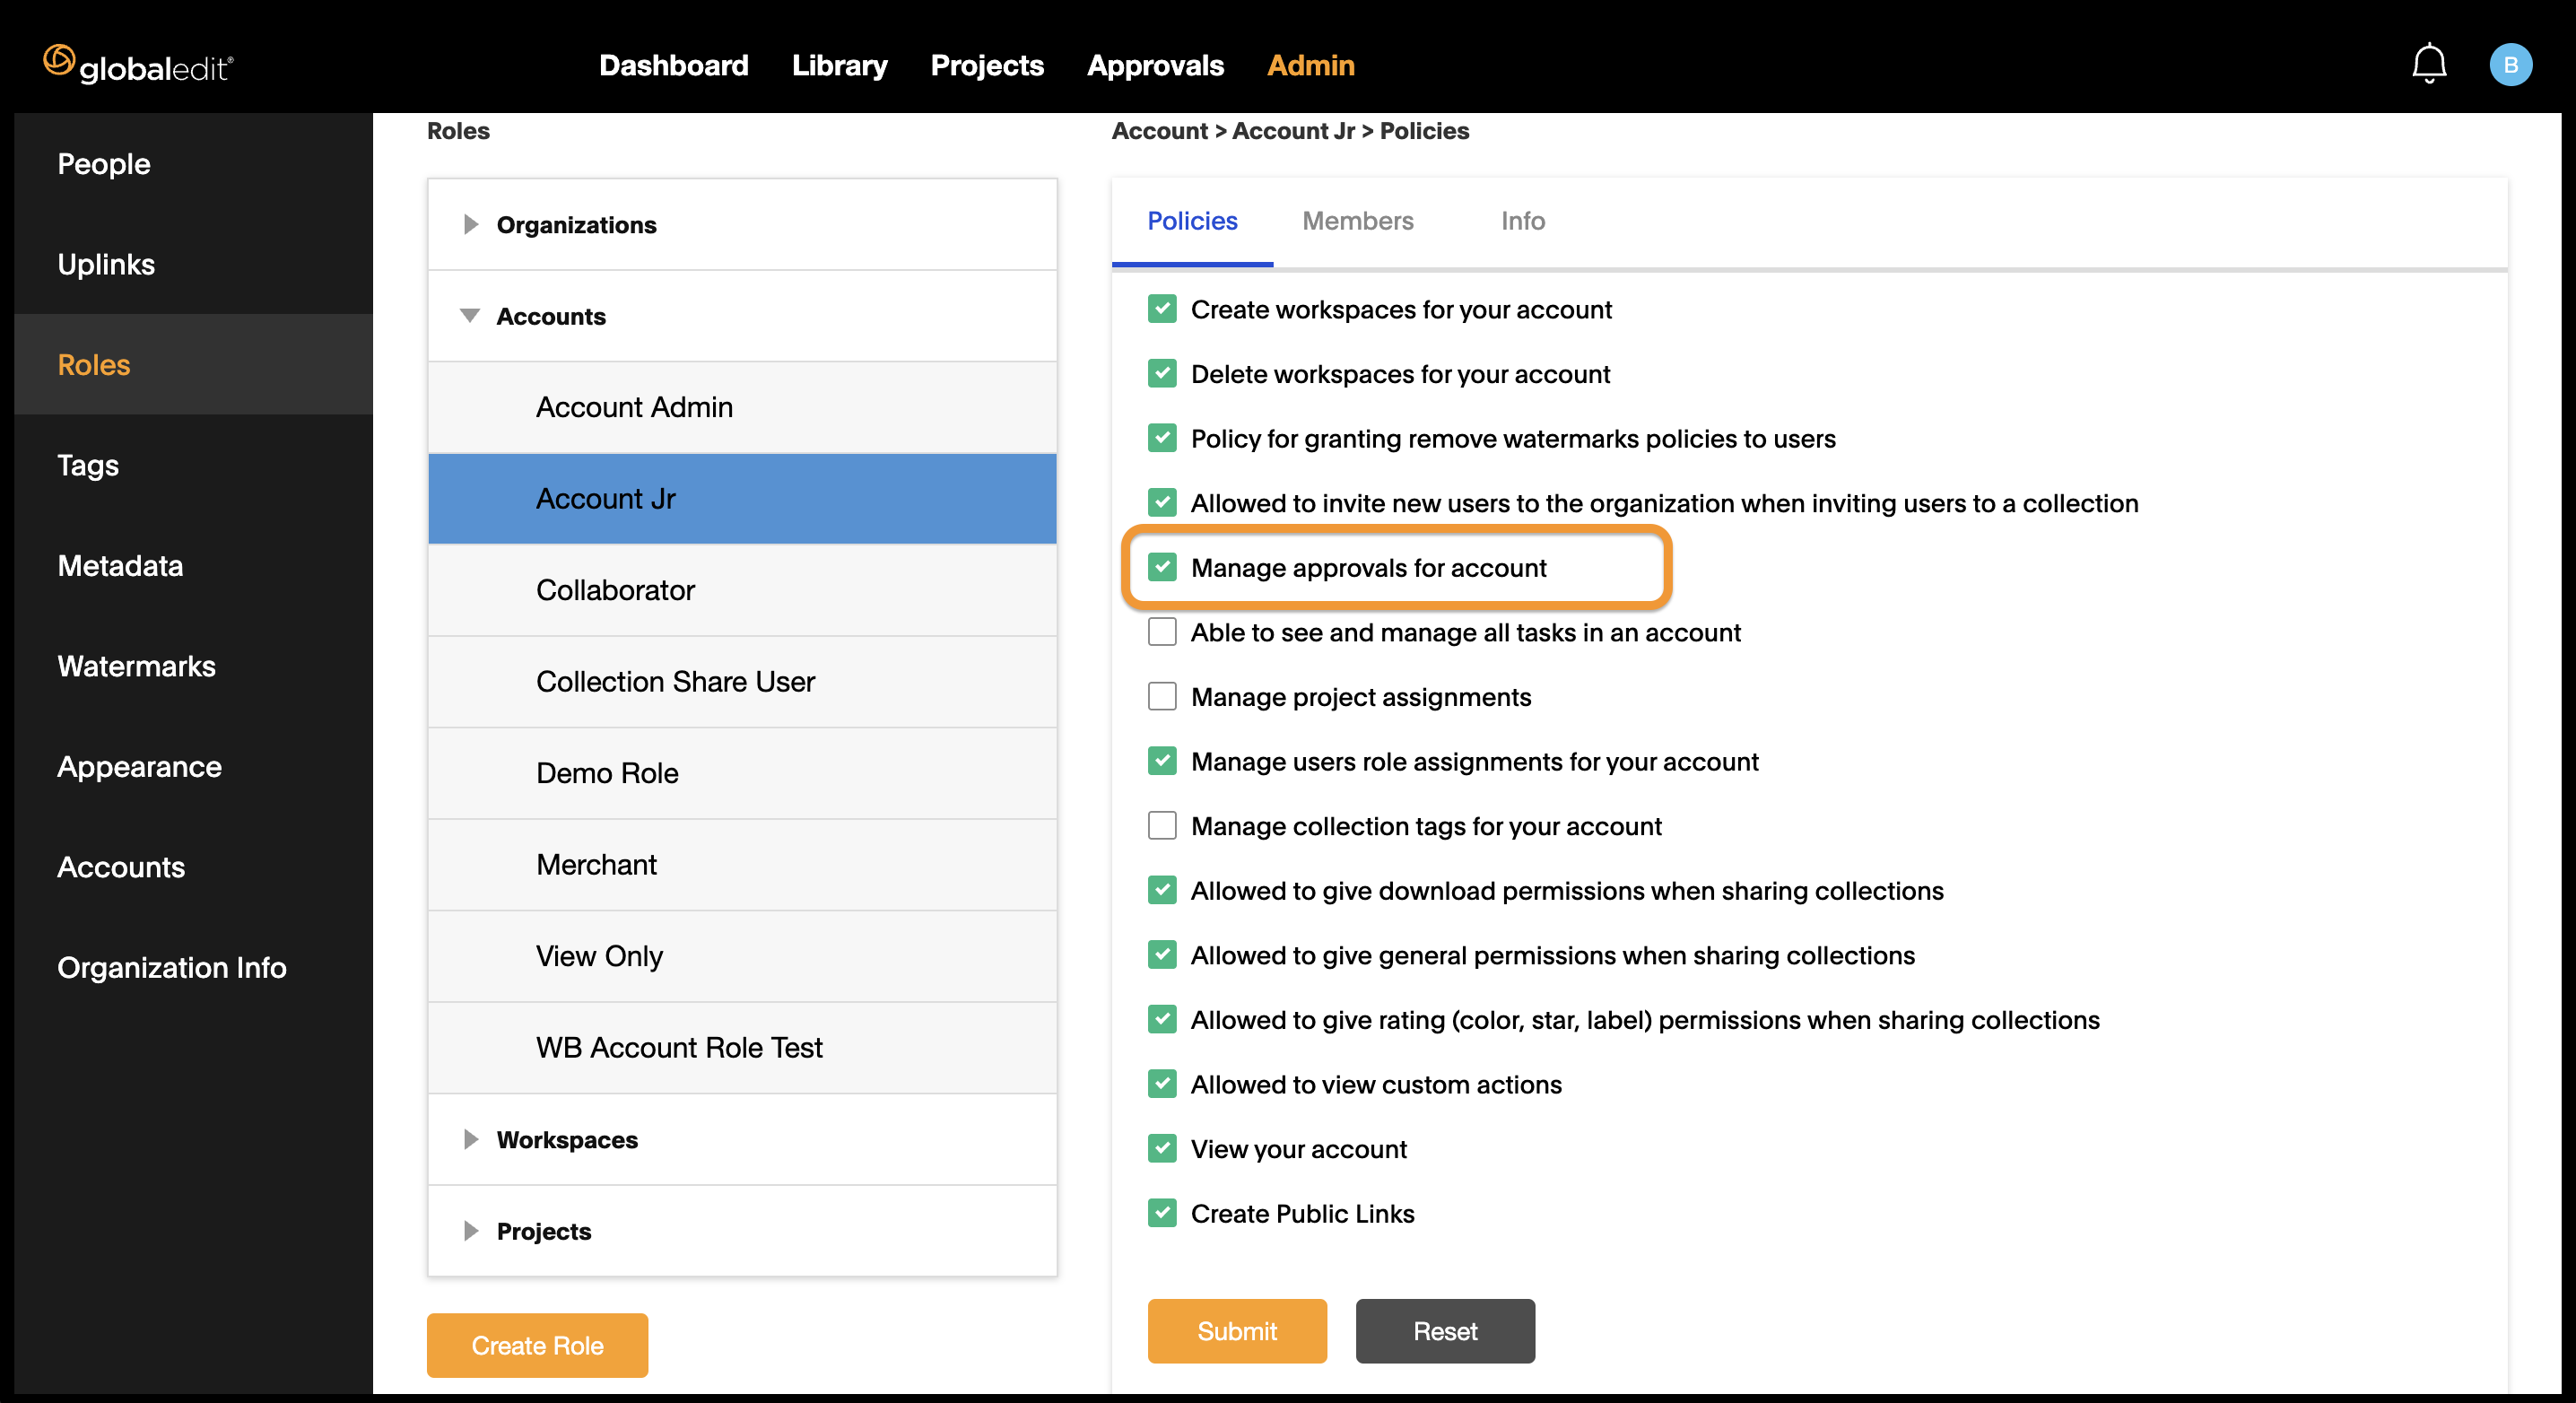Go to People in sidebar

coord(193,164)
